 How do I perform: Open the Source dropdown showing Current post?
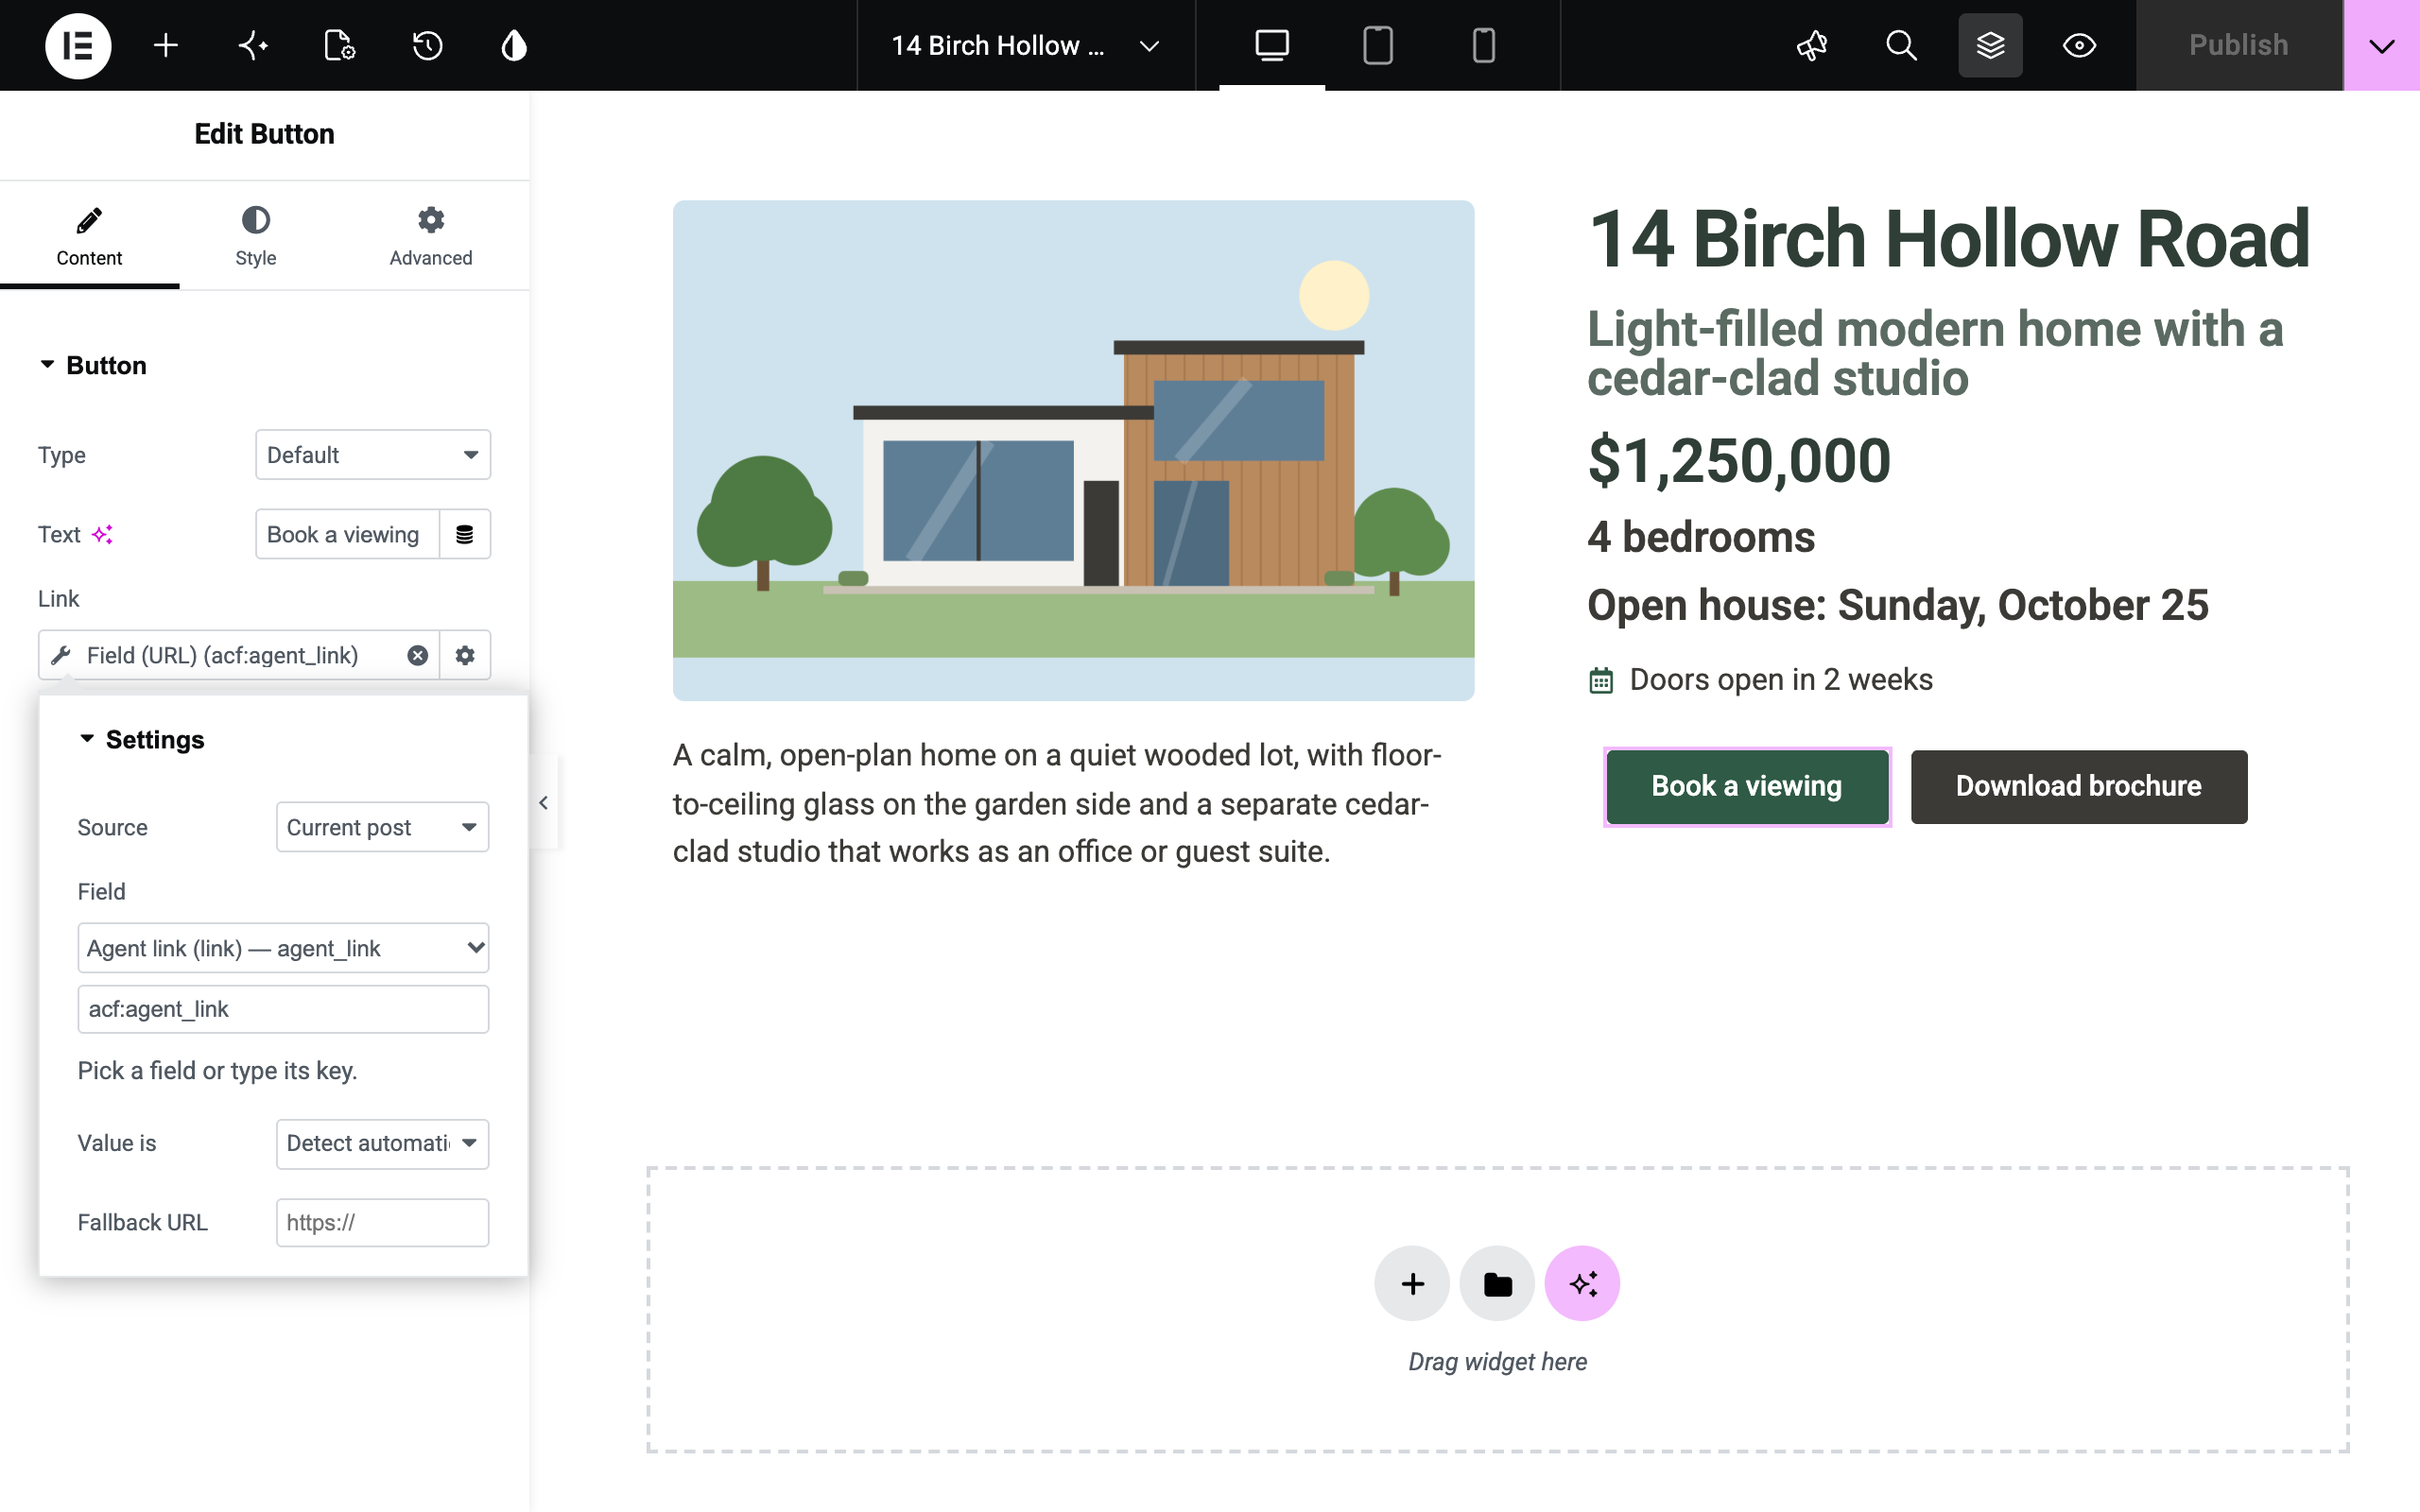click(382, 827)
